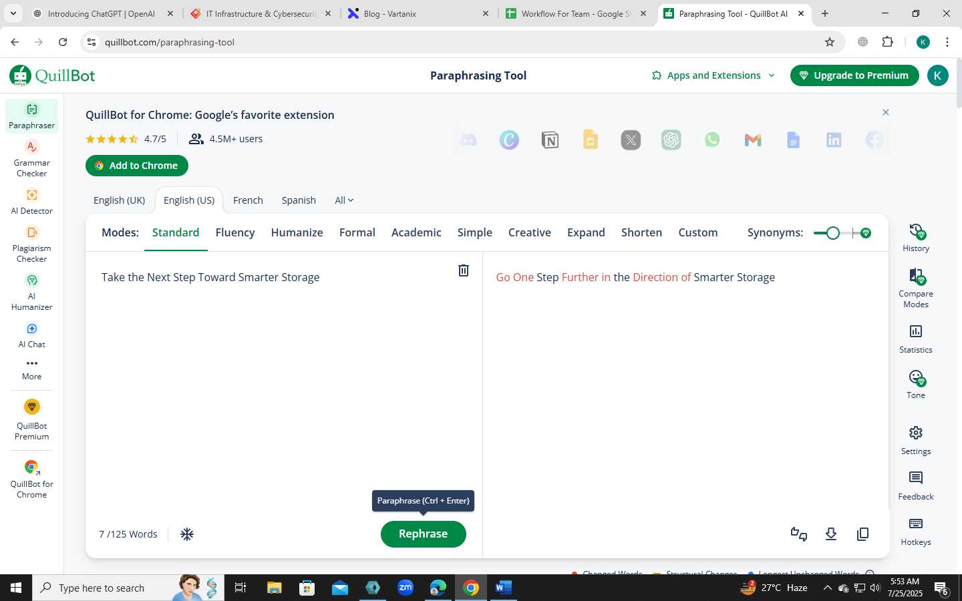962x601 pixels.
Task: Open Chrome tab search dropdown
Action: 13,13
